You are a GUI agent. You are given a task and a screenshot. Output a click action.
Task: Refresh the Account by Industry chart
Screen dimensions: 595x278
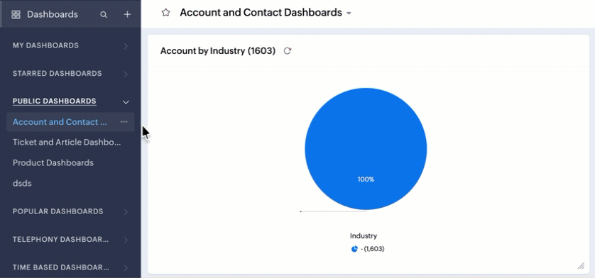(288, 51)
